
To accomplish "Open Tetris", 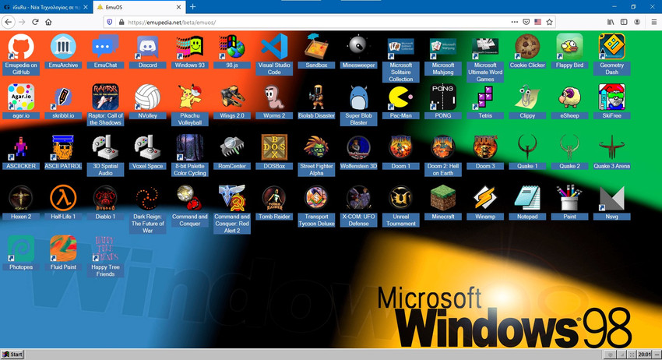I will click(485, 97).
